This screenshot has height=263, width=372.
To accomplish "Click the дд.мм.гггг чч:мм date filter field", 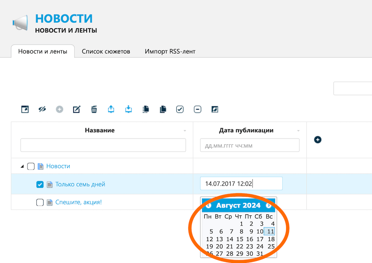I will tap(250, 145).
